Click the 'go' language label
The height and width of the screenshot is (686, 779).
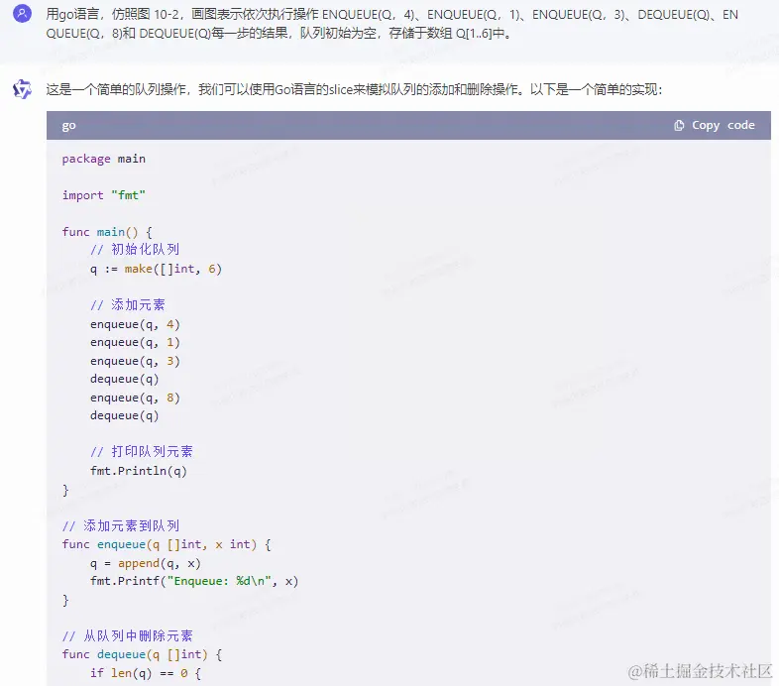(x=68, y=126)
